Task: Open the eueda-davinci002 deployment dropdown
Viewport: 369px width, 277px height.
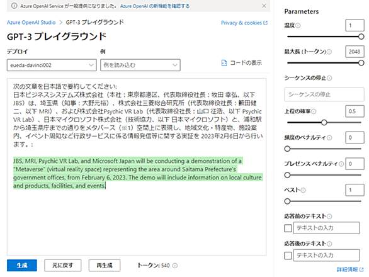Action: pyautogui.click(x=52, y=65)
